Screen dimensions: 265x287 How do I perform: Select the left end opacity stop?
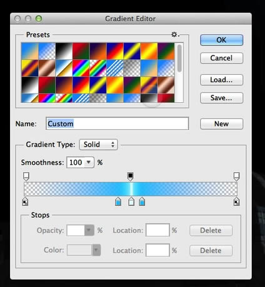(x=26, y=177)
